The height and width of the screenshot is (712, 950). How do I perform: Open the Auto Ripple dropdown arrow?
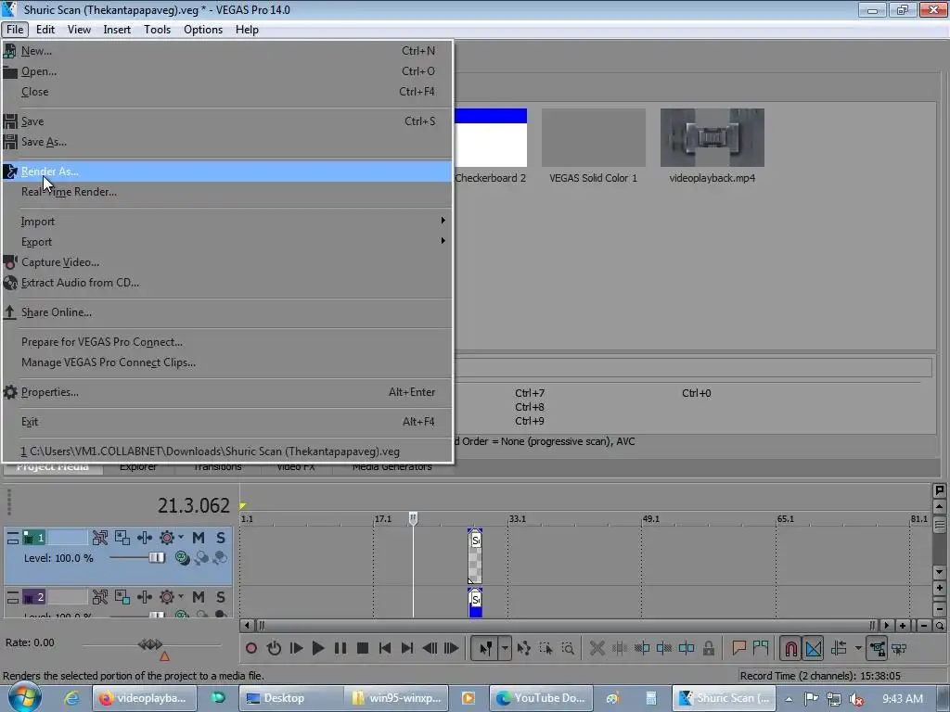coord(858,648)
